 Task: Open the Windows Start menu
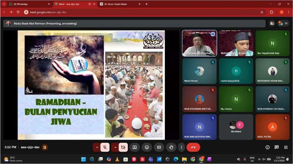[84, 159]
